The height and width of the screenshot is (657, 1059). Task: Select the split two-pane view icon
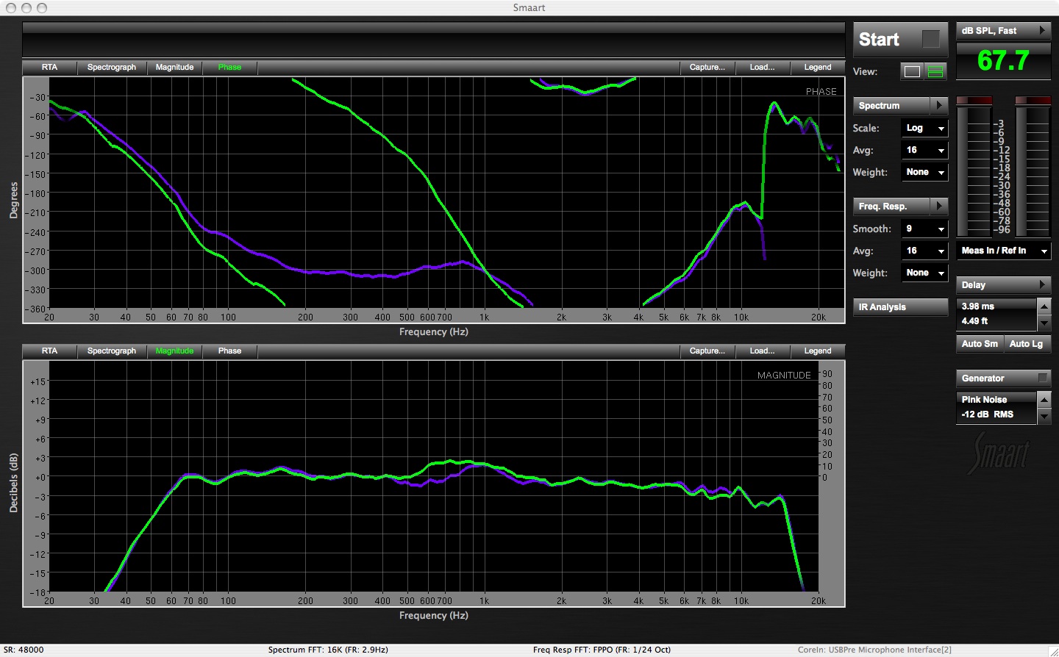click(935, 71)
